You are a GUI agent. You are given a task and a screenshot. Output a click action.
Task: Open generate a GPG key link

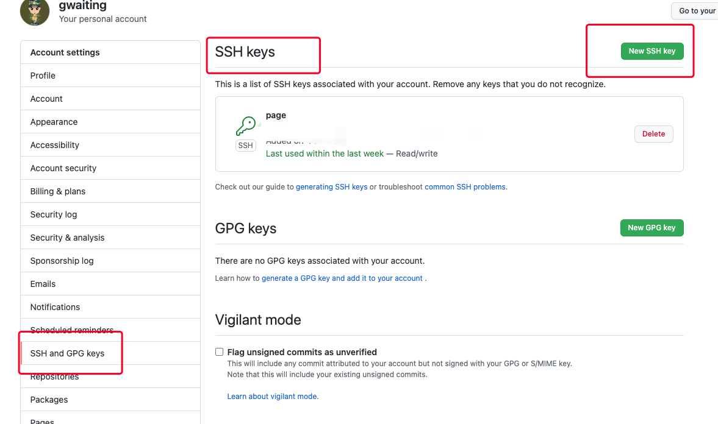click(x=342, y=278)
